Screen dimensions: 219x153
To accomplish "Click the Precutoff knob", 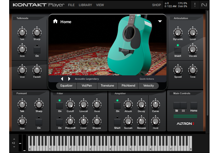I will [x=70, y=121].
